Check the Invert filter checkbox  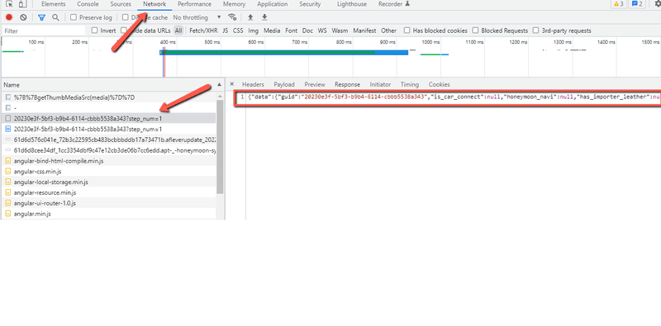click(x=94, y=31)
